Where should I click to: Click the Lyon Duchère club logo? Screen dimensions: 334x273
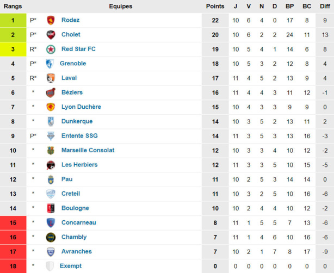pyautogui.click(x=51, y=107)
